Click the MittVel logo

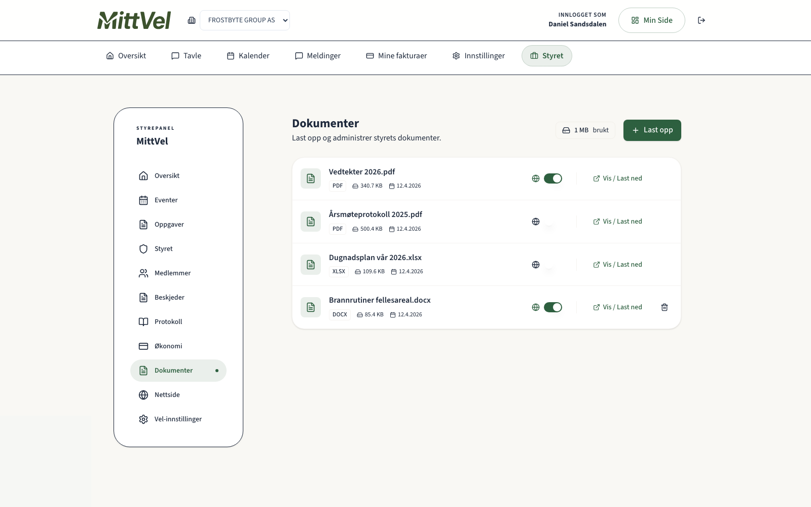(x=134, y=20)
